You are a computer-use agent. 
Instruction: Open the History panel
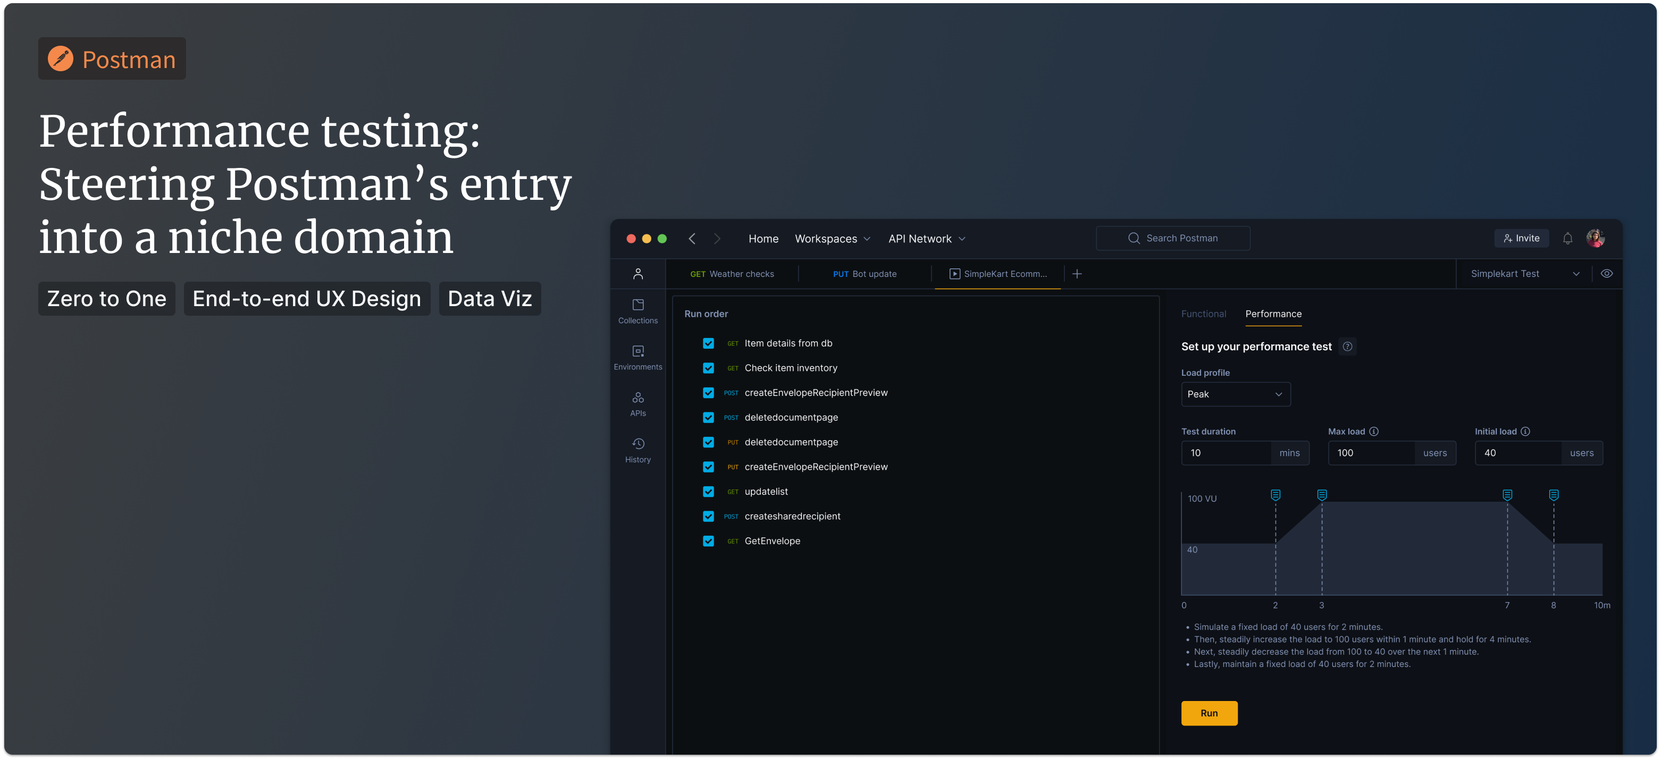(637, 450)
